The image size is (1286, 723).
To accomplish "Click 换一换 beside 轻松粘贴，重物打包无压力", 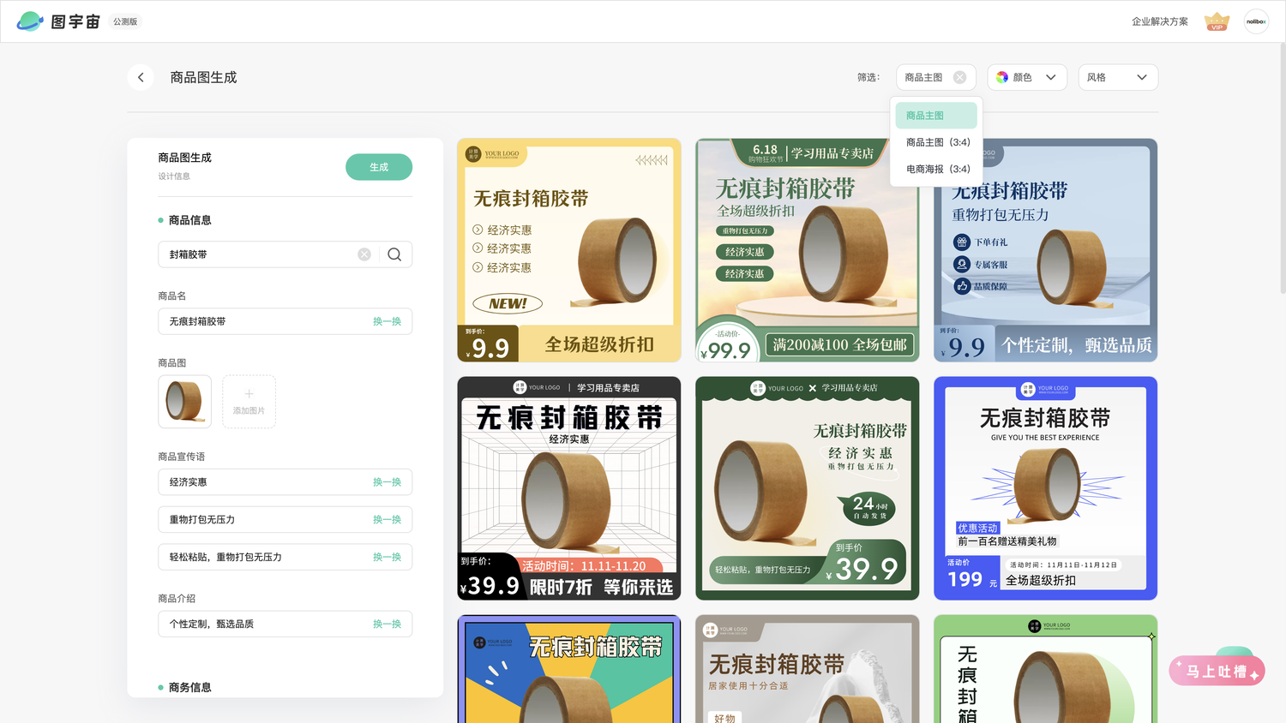I will 387,557.
